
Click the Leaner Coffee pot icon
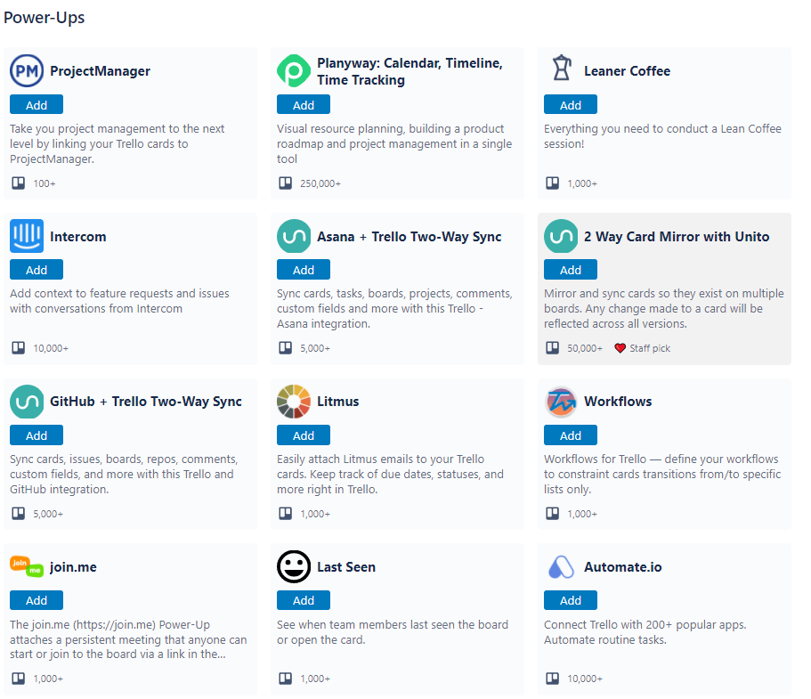(x=561, y=69)
